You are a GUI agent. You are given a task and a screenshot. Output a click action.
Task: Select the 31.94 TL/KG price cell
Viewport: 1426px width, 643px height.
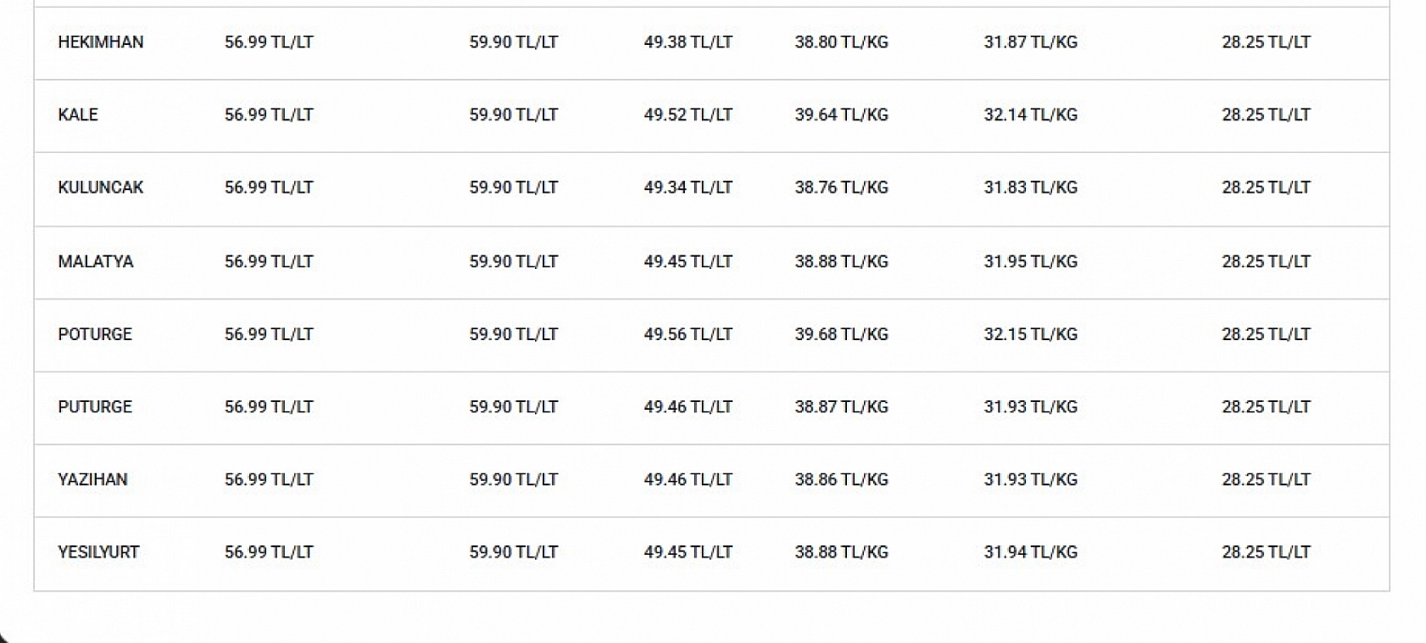click(x=1030, y=552)
